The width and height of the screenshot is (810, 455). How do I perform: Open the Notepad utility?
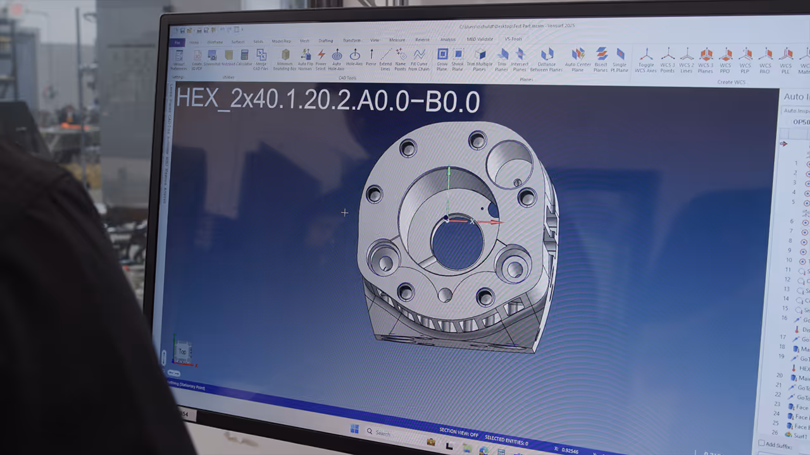[228, 58]
